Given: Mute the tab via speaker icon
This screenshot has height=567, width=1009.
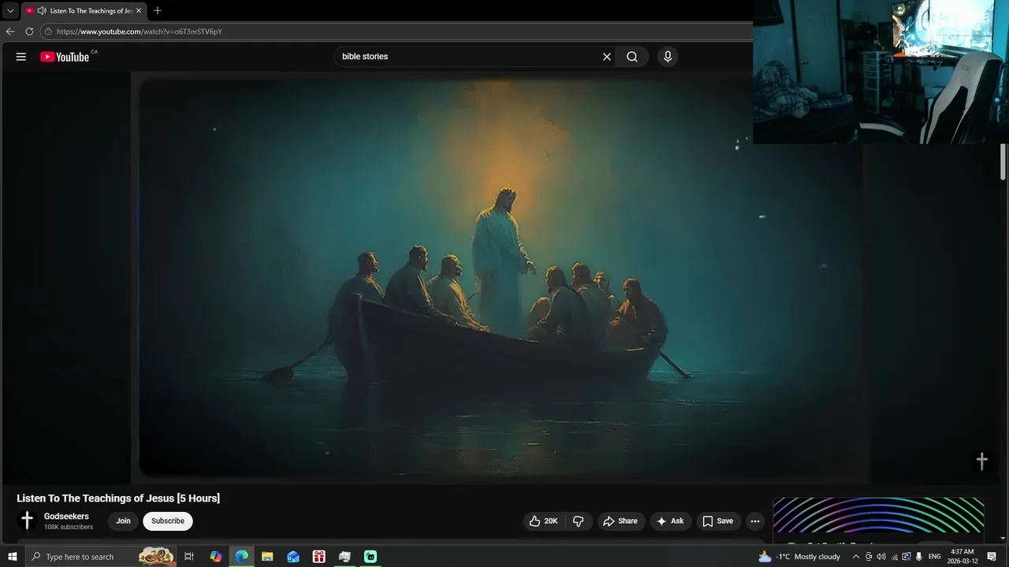Looking at the screenshot, I should coord(42,11).
